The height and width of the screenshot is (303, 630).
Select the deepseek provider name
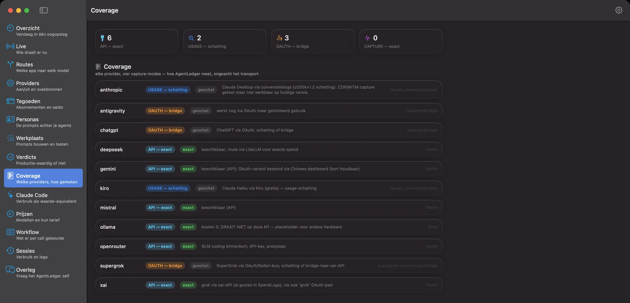112,149
